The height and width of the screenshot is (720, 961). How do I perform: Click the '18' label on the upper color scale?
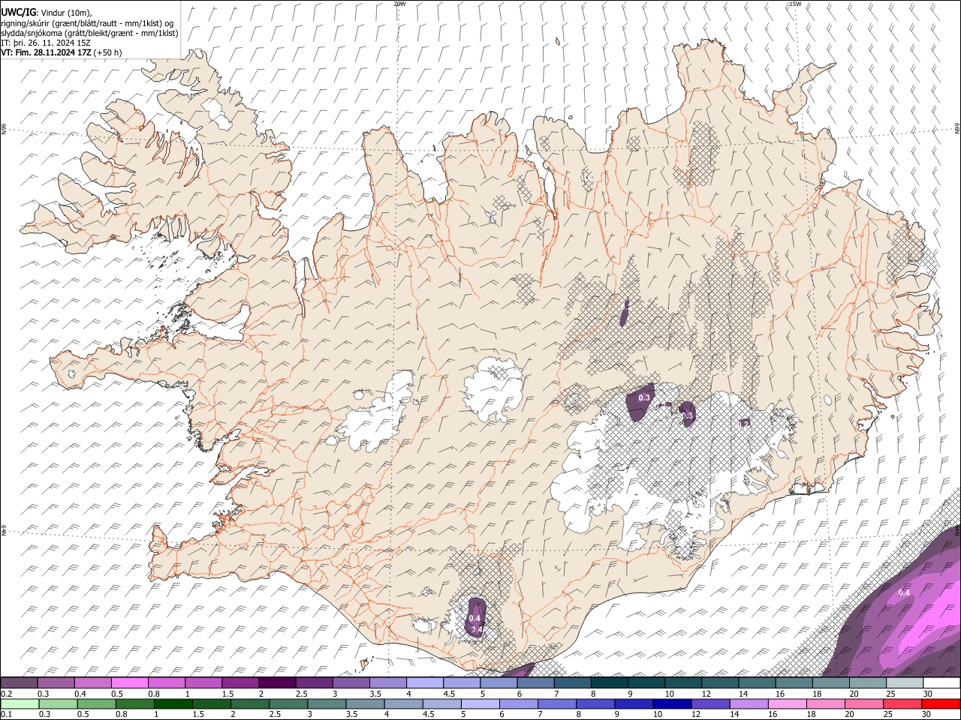pyautogui.click(x=817, y=694)
